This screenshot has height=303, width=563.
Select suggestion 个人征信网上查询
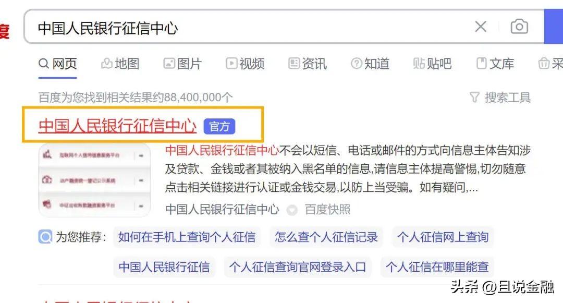443,237
